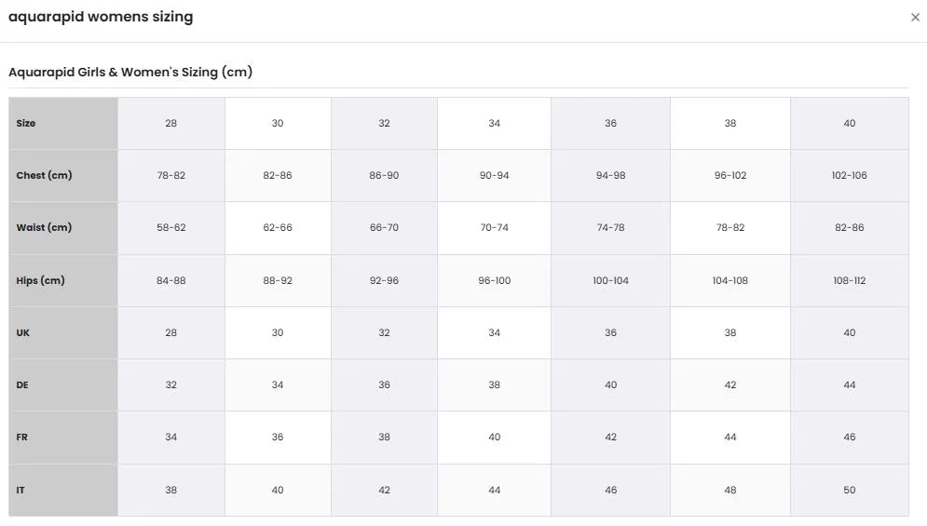Click the 'Aquarapid Girls & Women's Sizing (cm)' heading
Viewport: 927px width, 526px height.
coord(130,72)
